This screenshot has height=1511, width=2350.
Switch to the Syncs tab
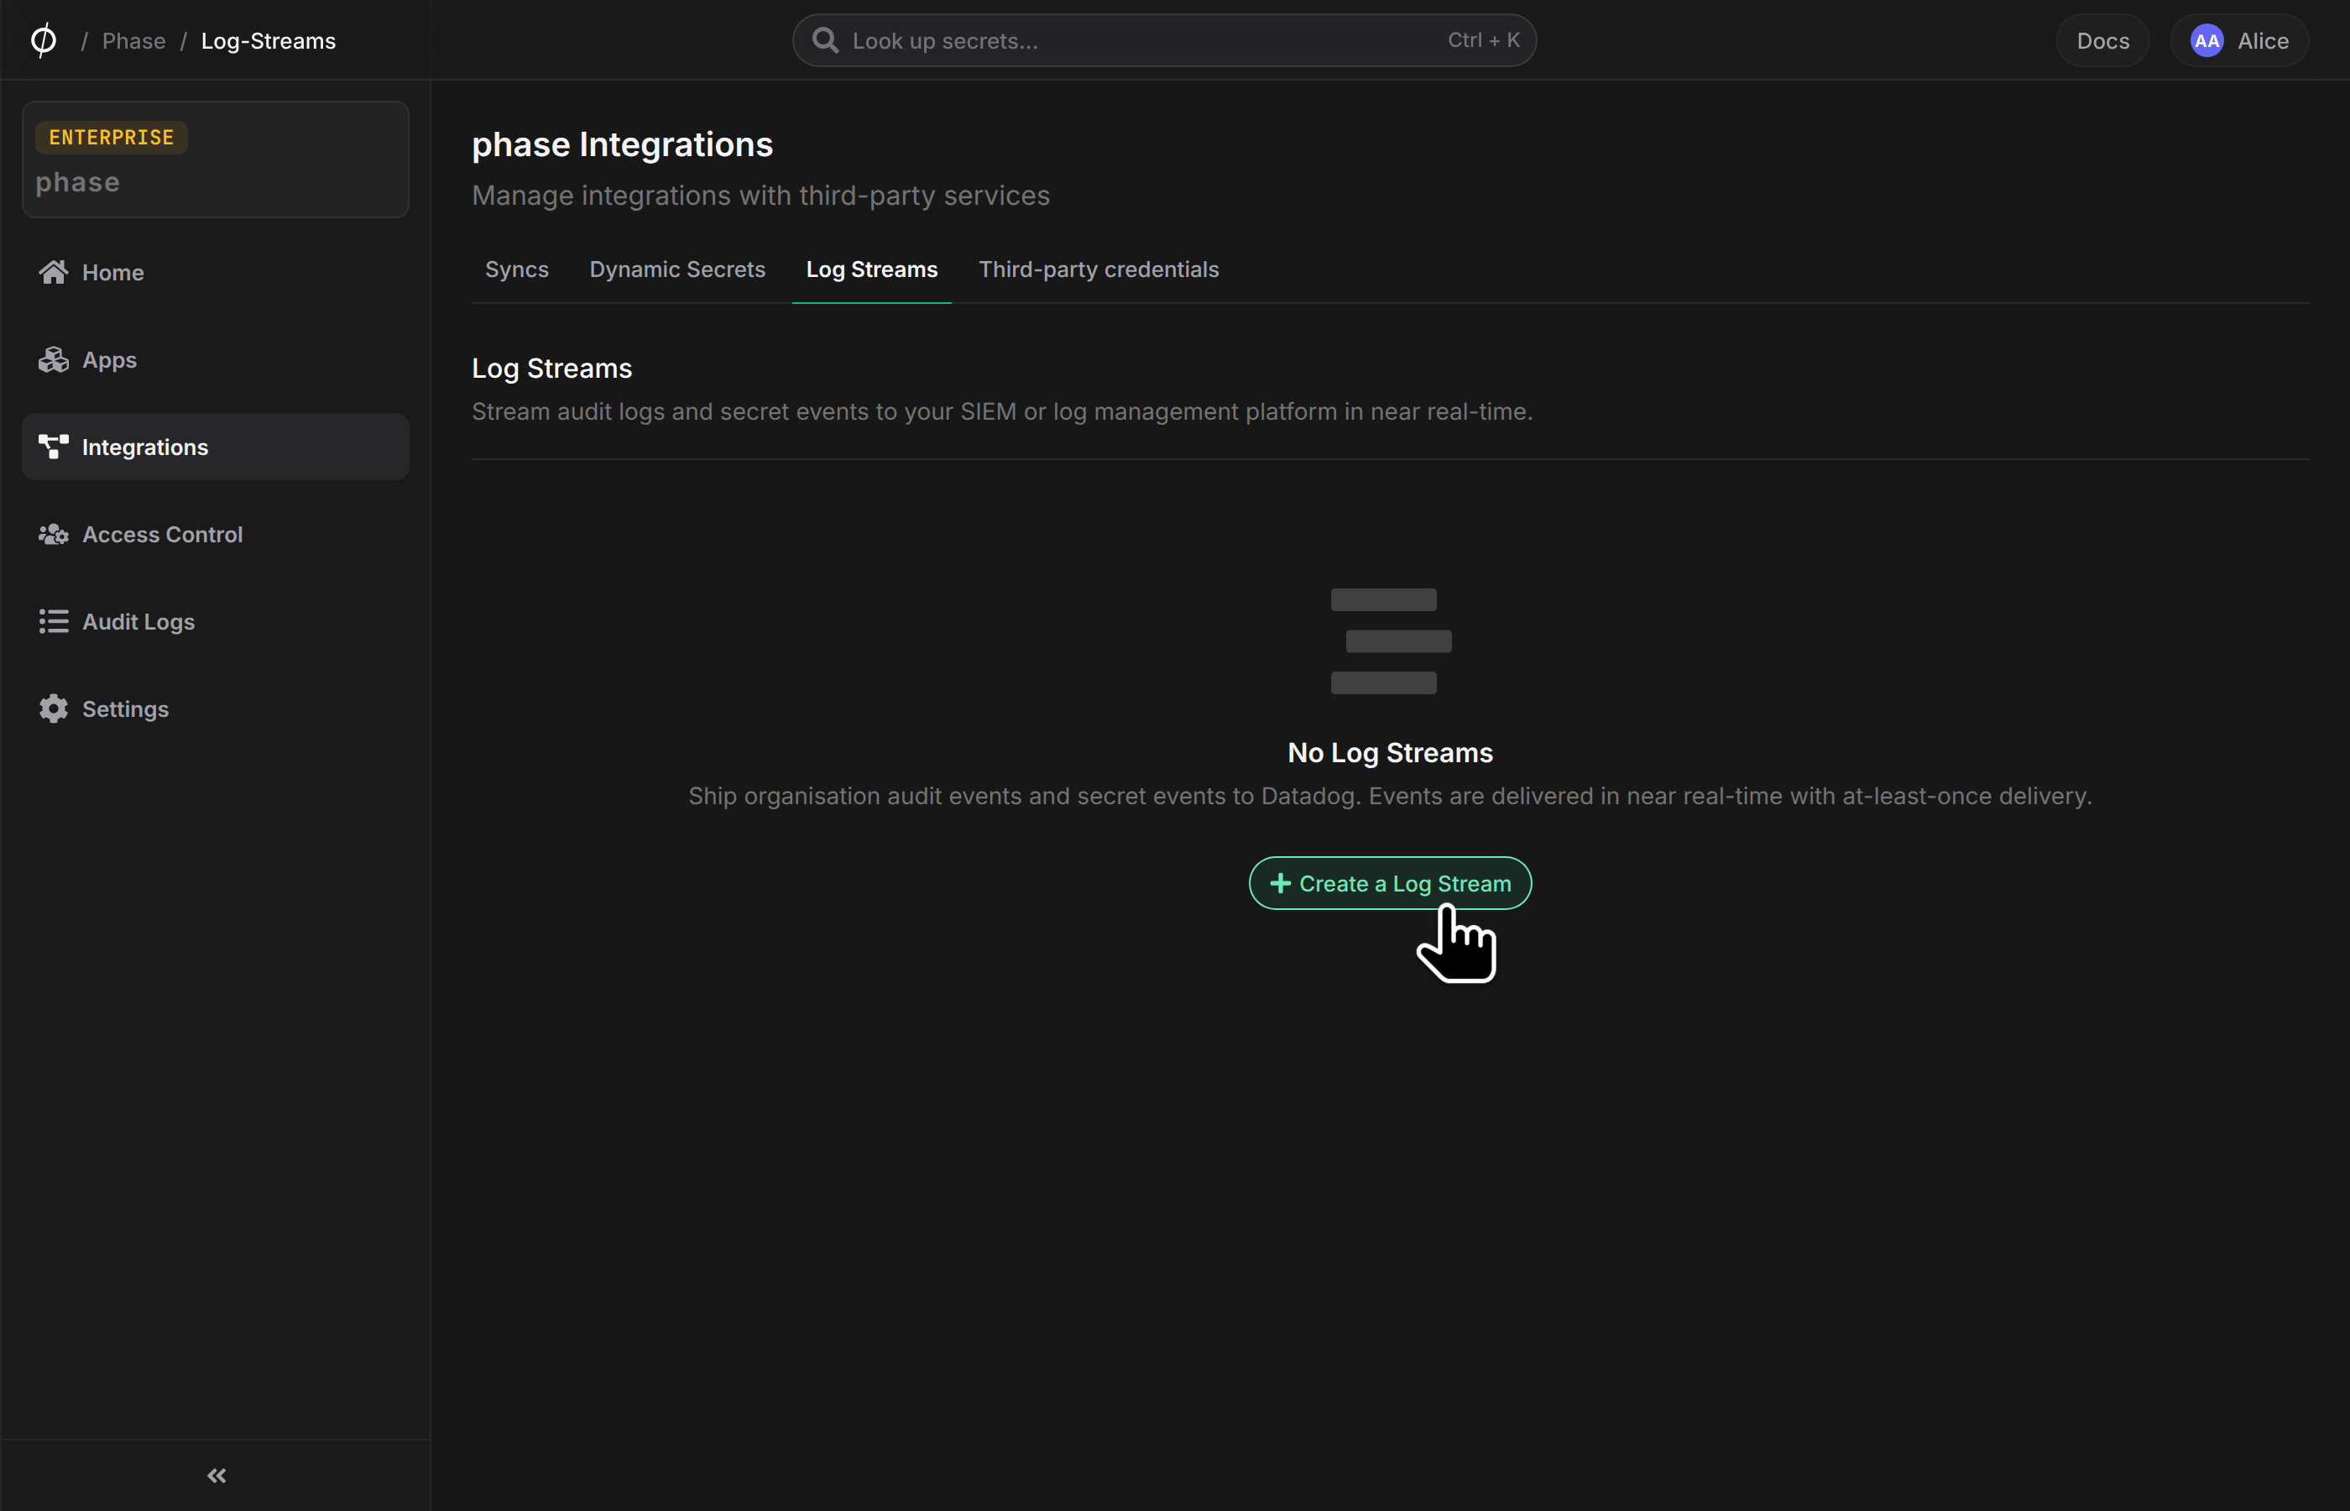[x=517, y=269]
